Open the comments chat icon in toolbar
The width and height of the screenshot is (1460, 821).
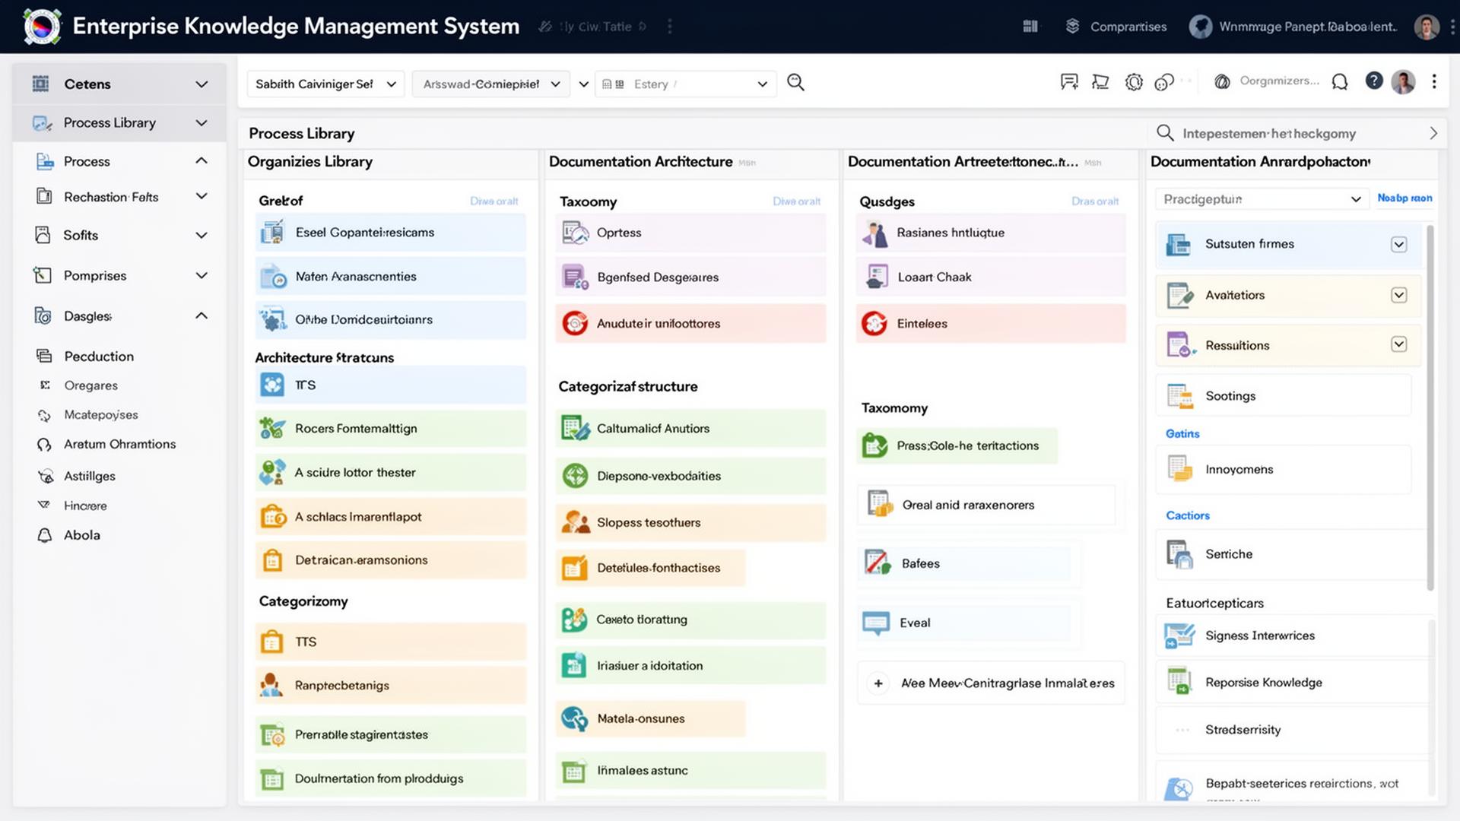(x=1069, y=82)
